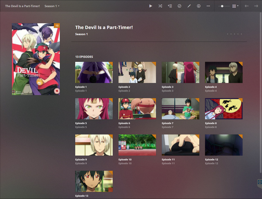The width and height of the screenshot is (262, 199).
Task: Click the TeamViewer side panel tab
Action: [x=259, y=183]
